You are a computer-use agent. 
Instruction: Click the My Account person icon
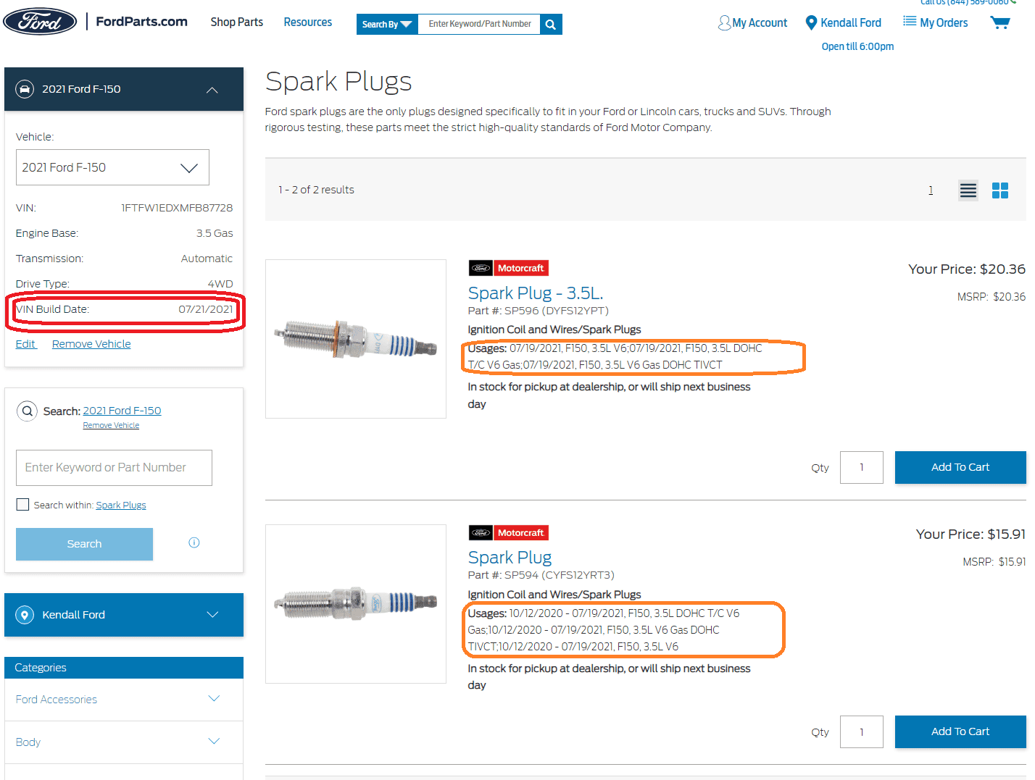tap(724, 23)
